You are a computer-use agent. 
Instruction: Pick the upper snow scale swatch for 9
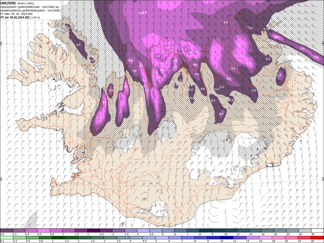218,231
